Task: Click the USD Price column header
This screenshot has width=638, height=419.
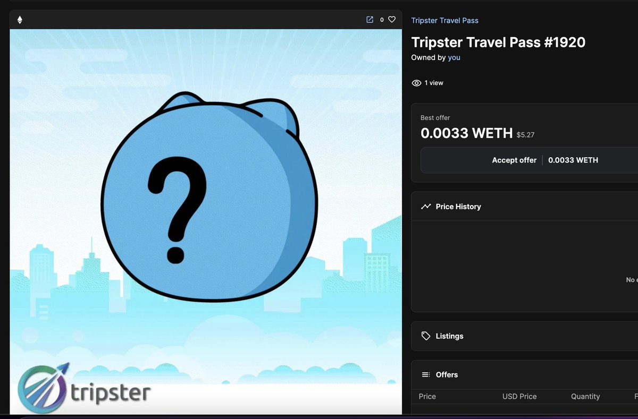Action: click(519, 396)
